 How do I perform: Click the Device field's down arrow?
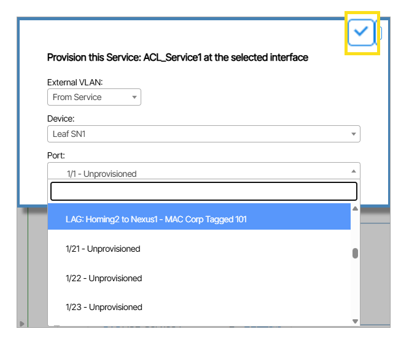pyautogui.click(x=354, y=134)
